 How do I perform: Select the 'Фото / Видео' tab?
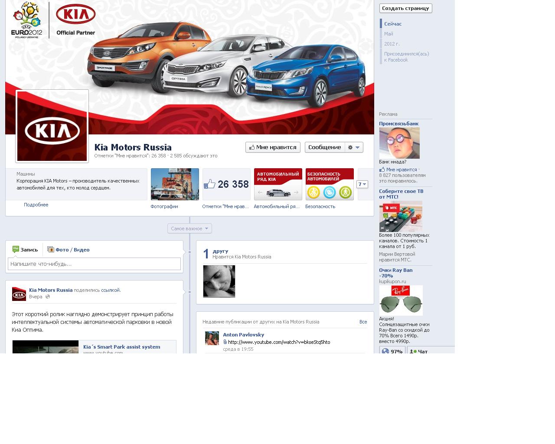coord(69,250)
